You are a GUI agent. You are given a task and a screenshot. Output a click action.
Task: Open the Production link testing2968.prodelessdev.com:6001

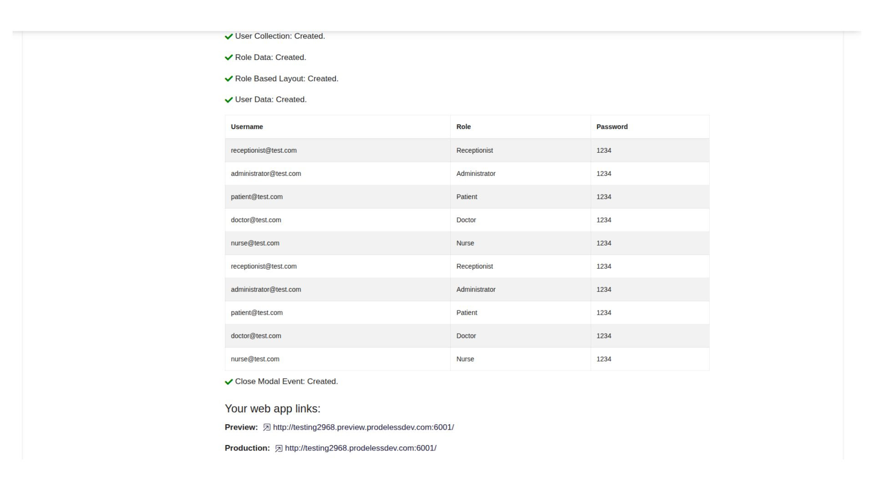[x=361, y=448]
